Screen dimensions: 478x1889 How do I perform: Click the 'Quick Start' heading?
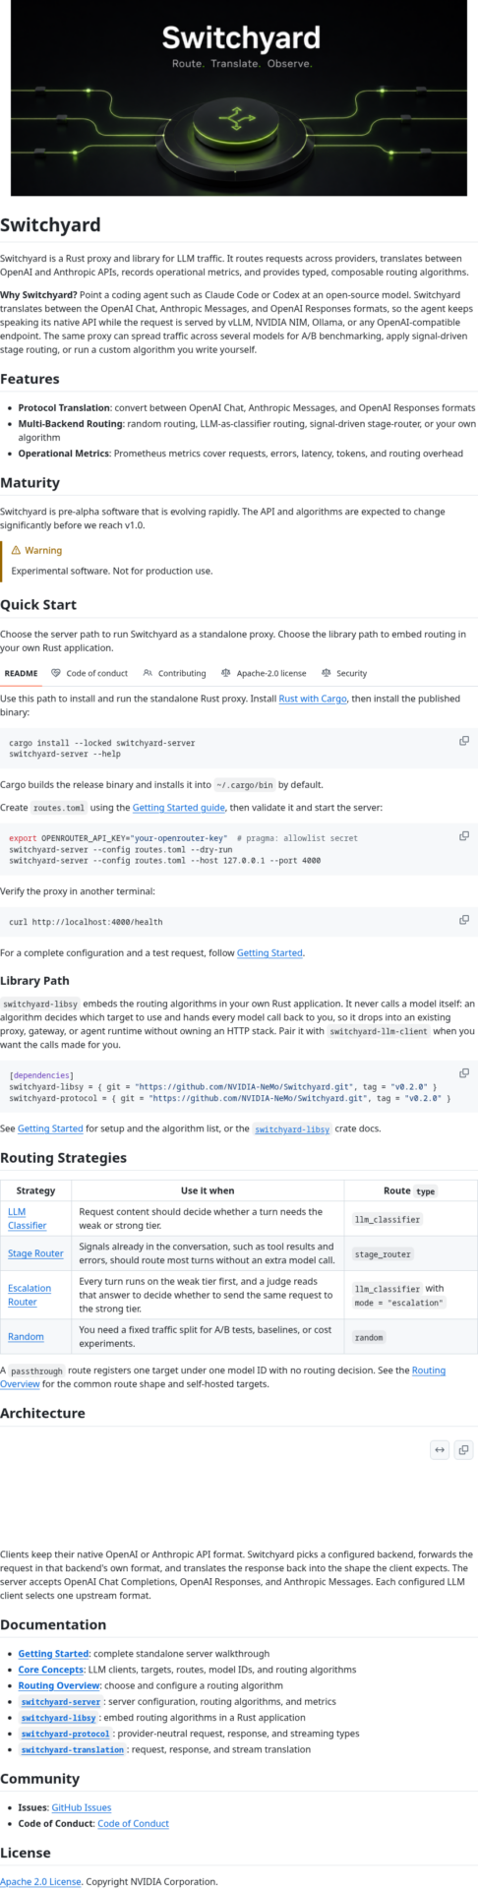(38, 604)
